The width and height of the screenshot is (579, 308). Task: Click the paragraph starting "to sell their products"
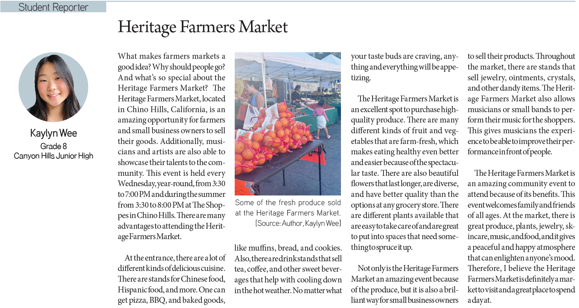click(521, 104)
